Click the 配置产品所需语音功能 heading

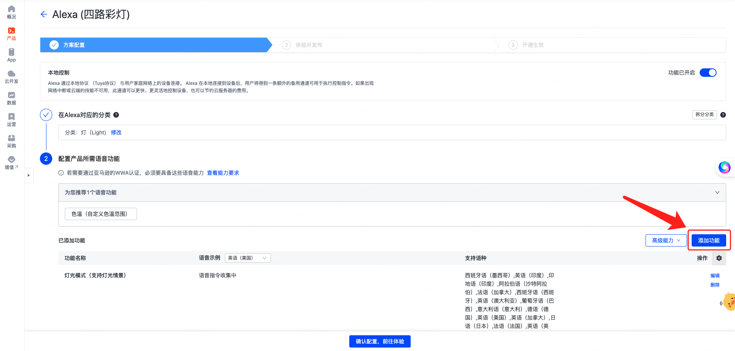(89, 159)
